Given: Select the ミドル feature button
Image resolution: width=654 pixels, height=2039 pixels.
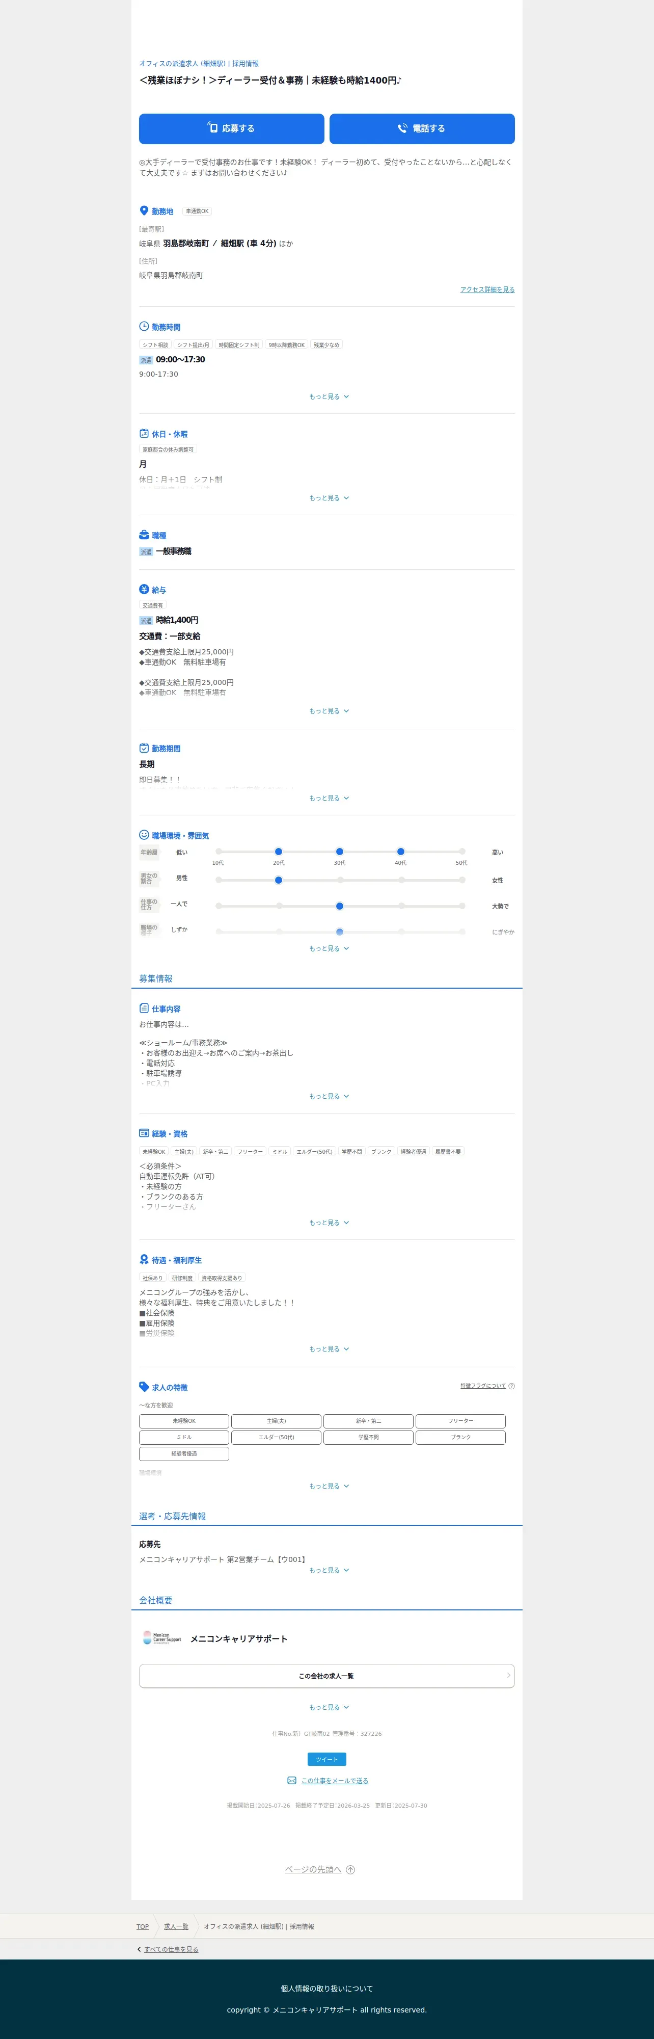Looking at the screenshot, I should pos(184,1438).
